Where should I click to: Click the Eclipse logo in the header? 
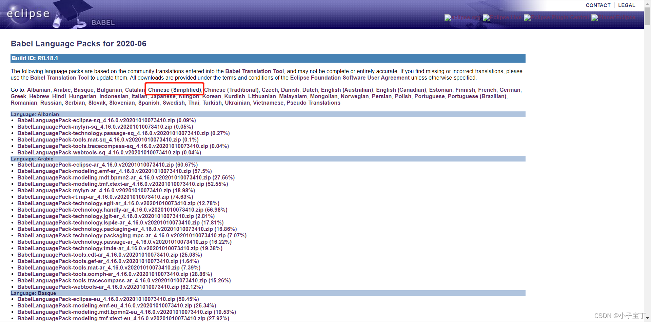click(x=28, y=14)
